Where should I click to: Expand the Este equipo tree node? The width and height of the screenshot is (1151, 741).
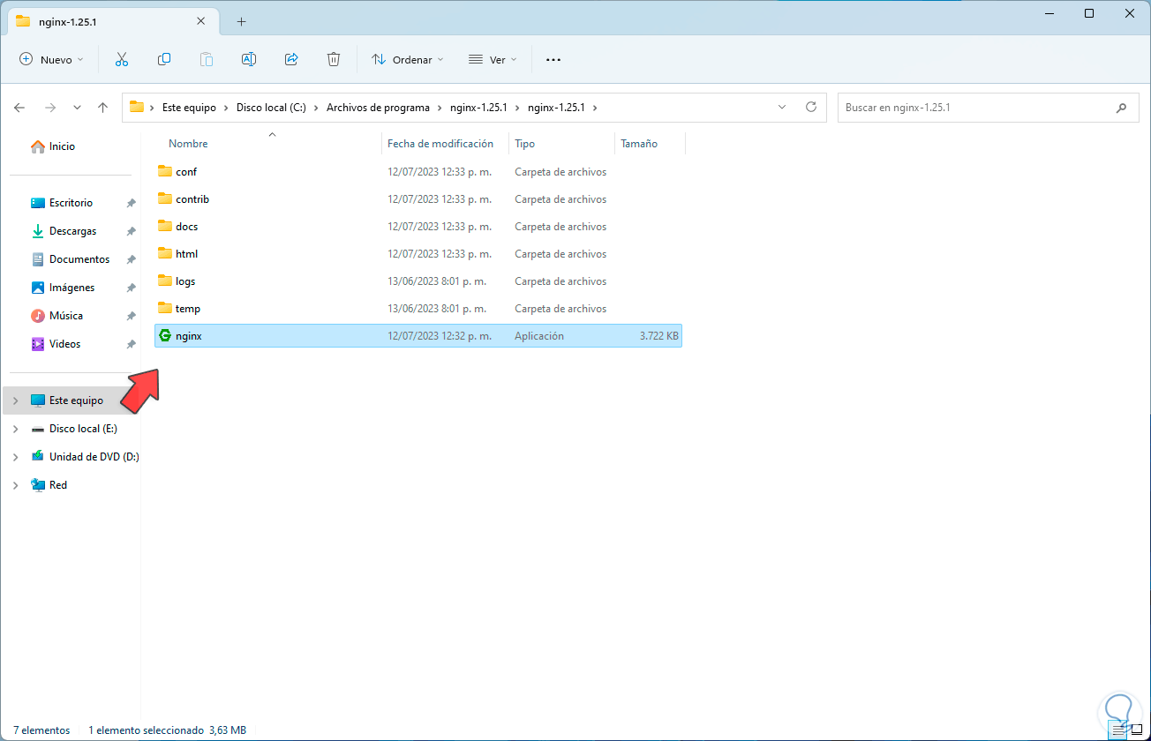pyautogui.click(x=15, y=400)
